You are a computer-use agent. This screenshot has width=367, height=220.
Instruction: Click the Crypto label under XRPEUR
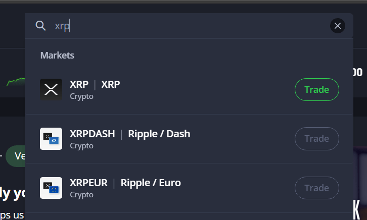pos(81,194)
